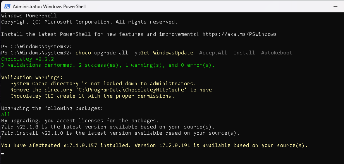
Task: Click the 'Chocolatey CLI create it' warning line
Action: coord(92,96)
